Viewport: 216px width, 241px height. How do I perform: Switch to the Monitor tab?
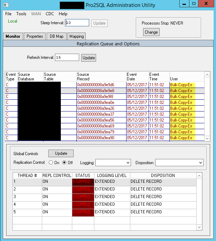pos(13,36)
